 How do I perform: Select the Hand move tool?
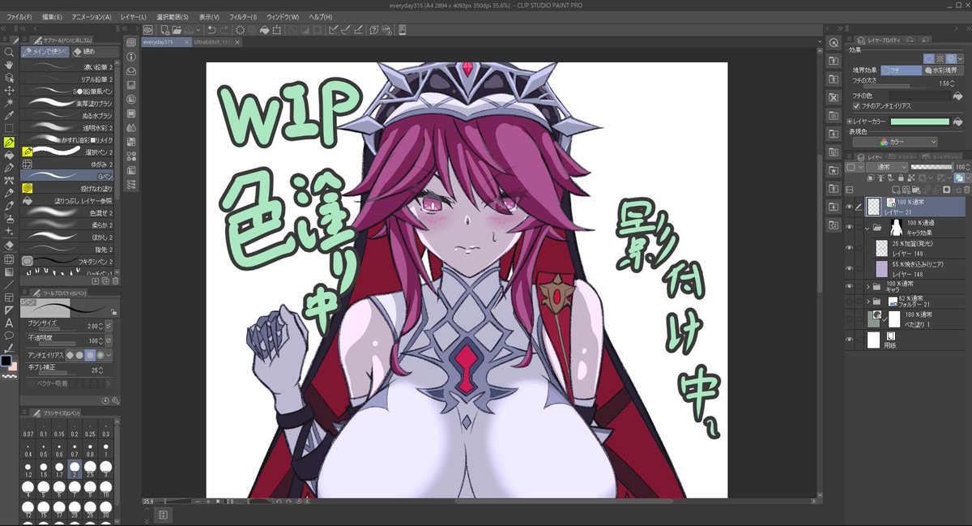coord(9,64)
